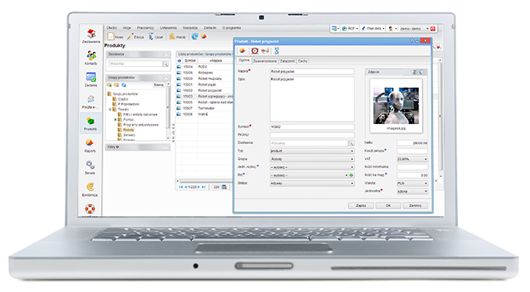Open the Waluta PLN dropdown

coord(412,183)
